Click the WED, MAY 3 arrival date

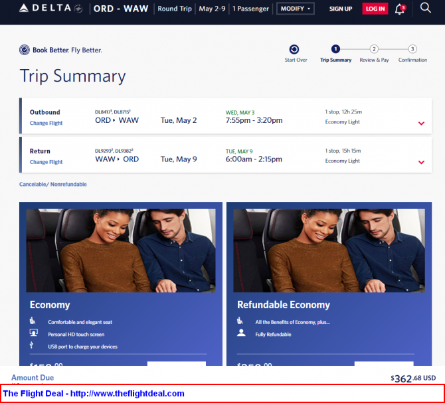point(240,113)
